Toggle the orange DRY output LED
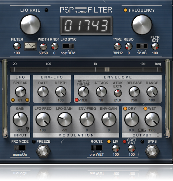The width and height of the screenshot is (173, 181). [x=125, y=108]
